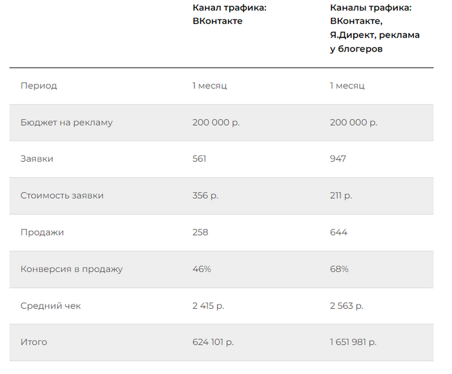Select the 'Заявки' row label
This screenshot has height=374, width=452.
tap(37, 159)
